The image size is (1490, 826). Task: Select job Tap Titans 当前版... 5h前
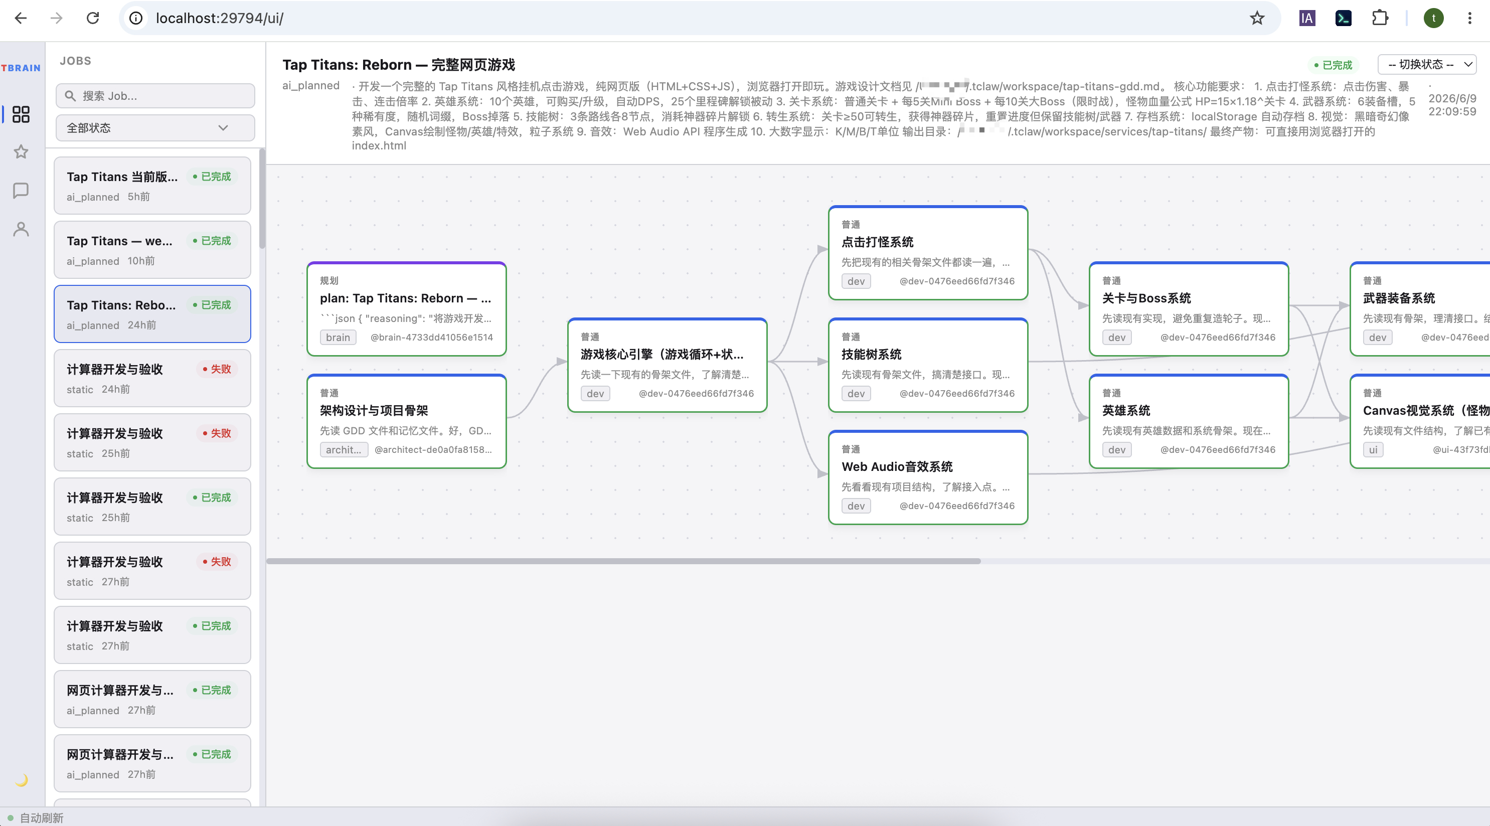(152, 186)
